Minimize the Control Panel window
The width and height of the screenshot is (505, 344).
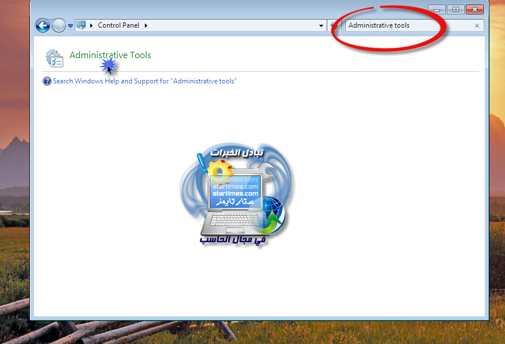438,10
